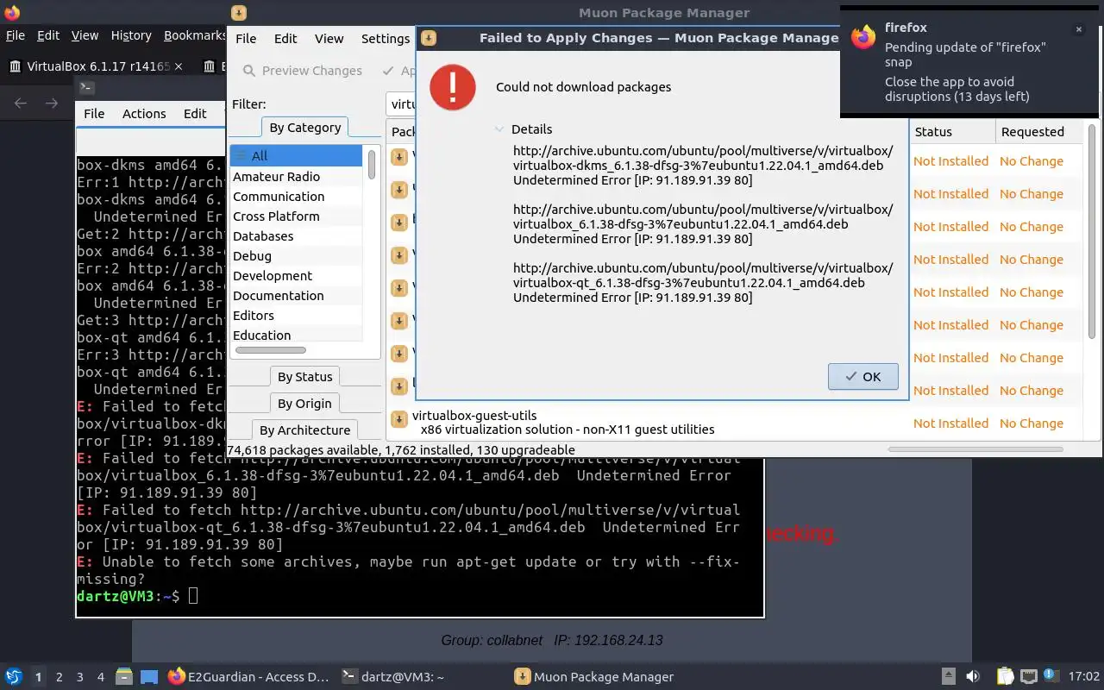1104x690 pixels.
Task: Open Firefox's Bookmarks menu
Action: tap(195, 35)
